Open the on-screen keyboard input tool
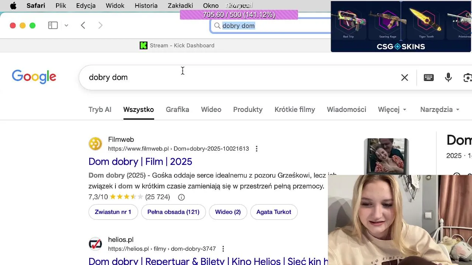 click(428, 77)
